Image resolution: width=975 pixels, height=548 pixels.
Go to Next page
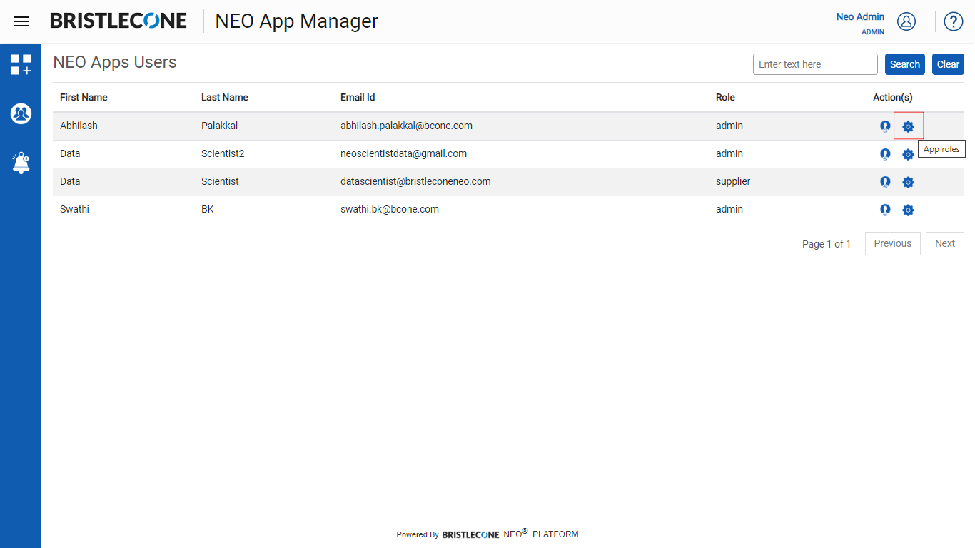point(945,243)
